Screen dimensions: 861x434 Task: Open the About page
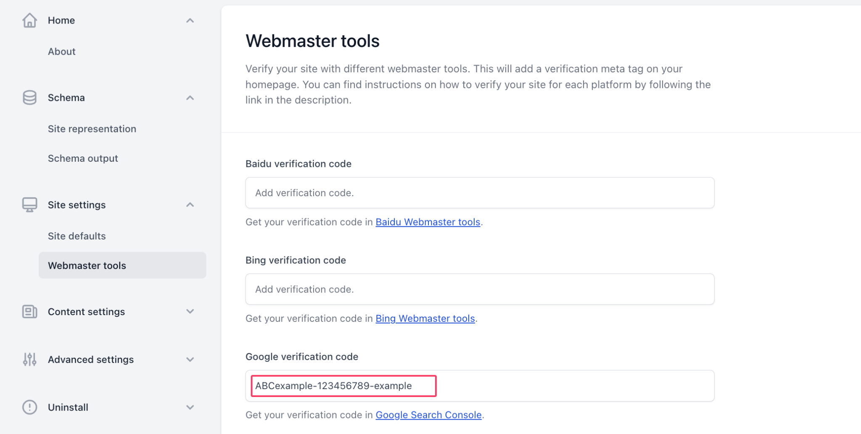tap(61, 51)
